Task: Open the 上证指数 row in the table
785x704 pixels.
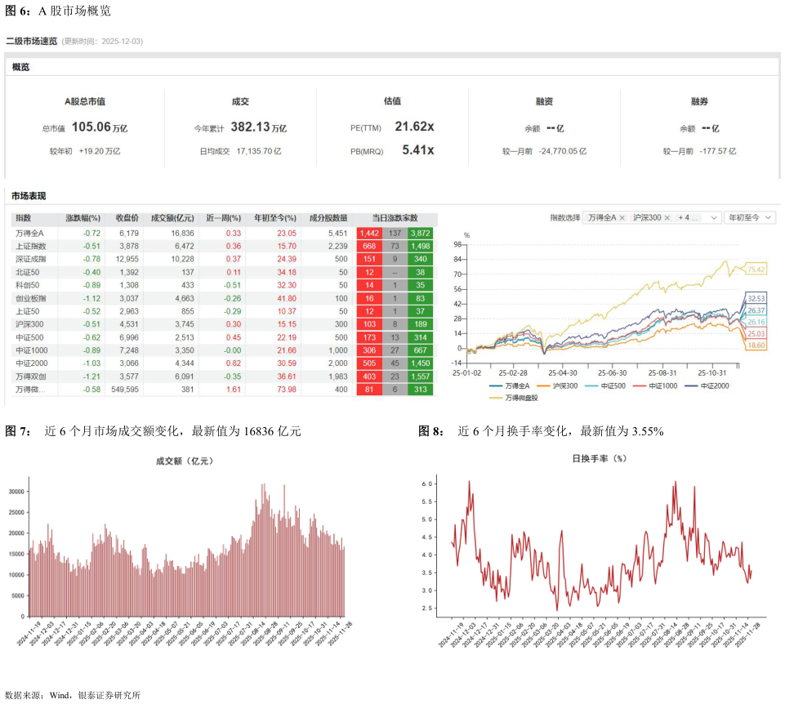Action: pos(31,246)
